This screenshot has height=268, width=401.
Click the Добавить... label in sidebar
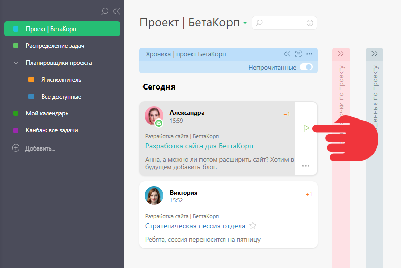tap(40, 148)
